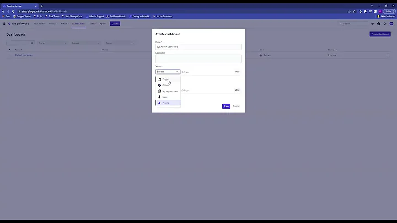Click the Jira Software logo

pyautogui.click(x=19, y=24)
